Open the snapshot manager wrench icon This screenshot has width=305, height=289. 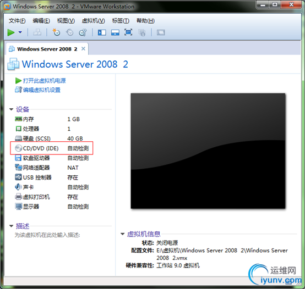tap(83, 32)
